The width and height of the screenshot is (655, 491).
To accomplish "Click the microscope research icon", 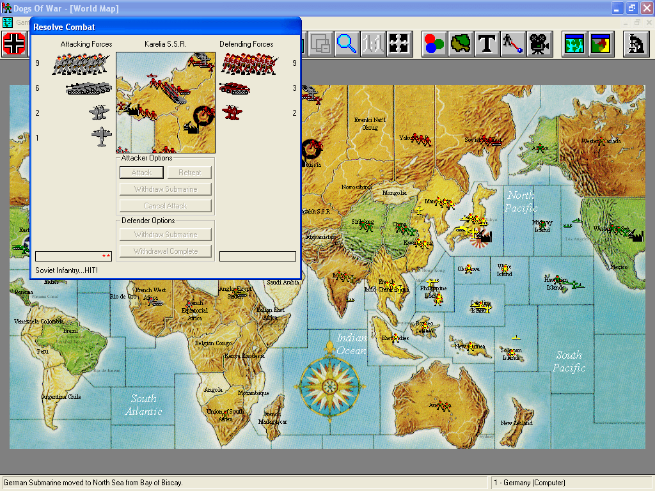I will pyautogui.click(x=635, y=44).
